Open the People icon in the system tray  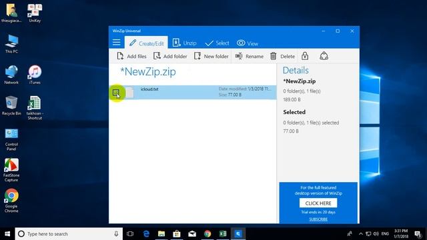[x=350, y=234]
